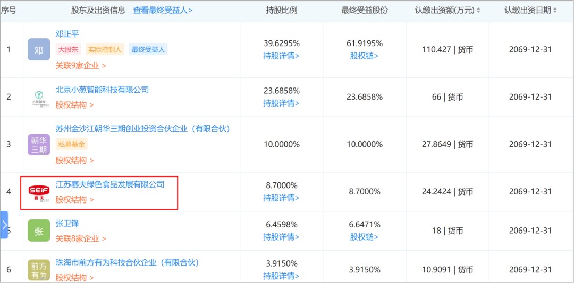This screenshot has height=283, width=574.
Task: Expand 关联9家企业 for 邓正平
Action: [81, 66]
